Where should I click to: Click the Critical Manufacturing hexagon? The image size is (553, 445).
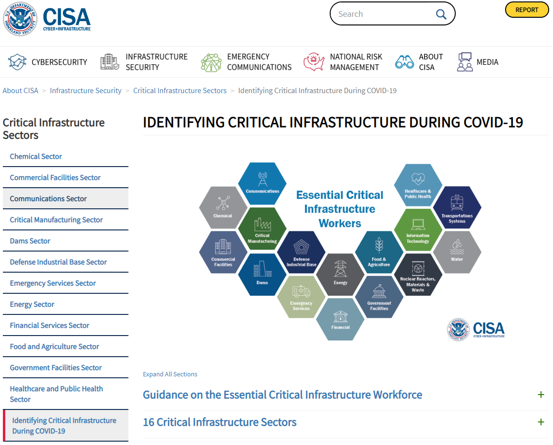click(x=263, y=229)
